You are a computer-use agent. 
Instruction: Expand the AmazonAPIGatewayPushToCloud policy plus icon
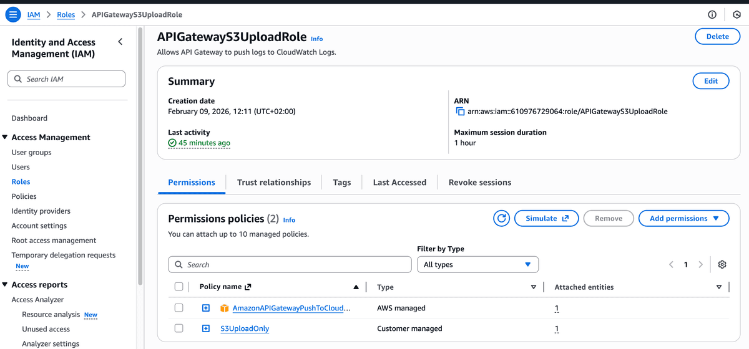click(206, 308)
